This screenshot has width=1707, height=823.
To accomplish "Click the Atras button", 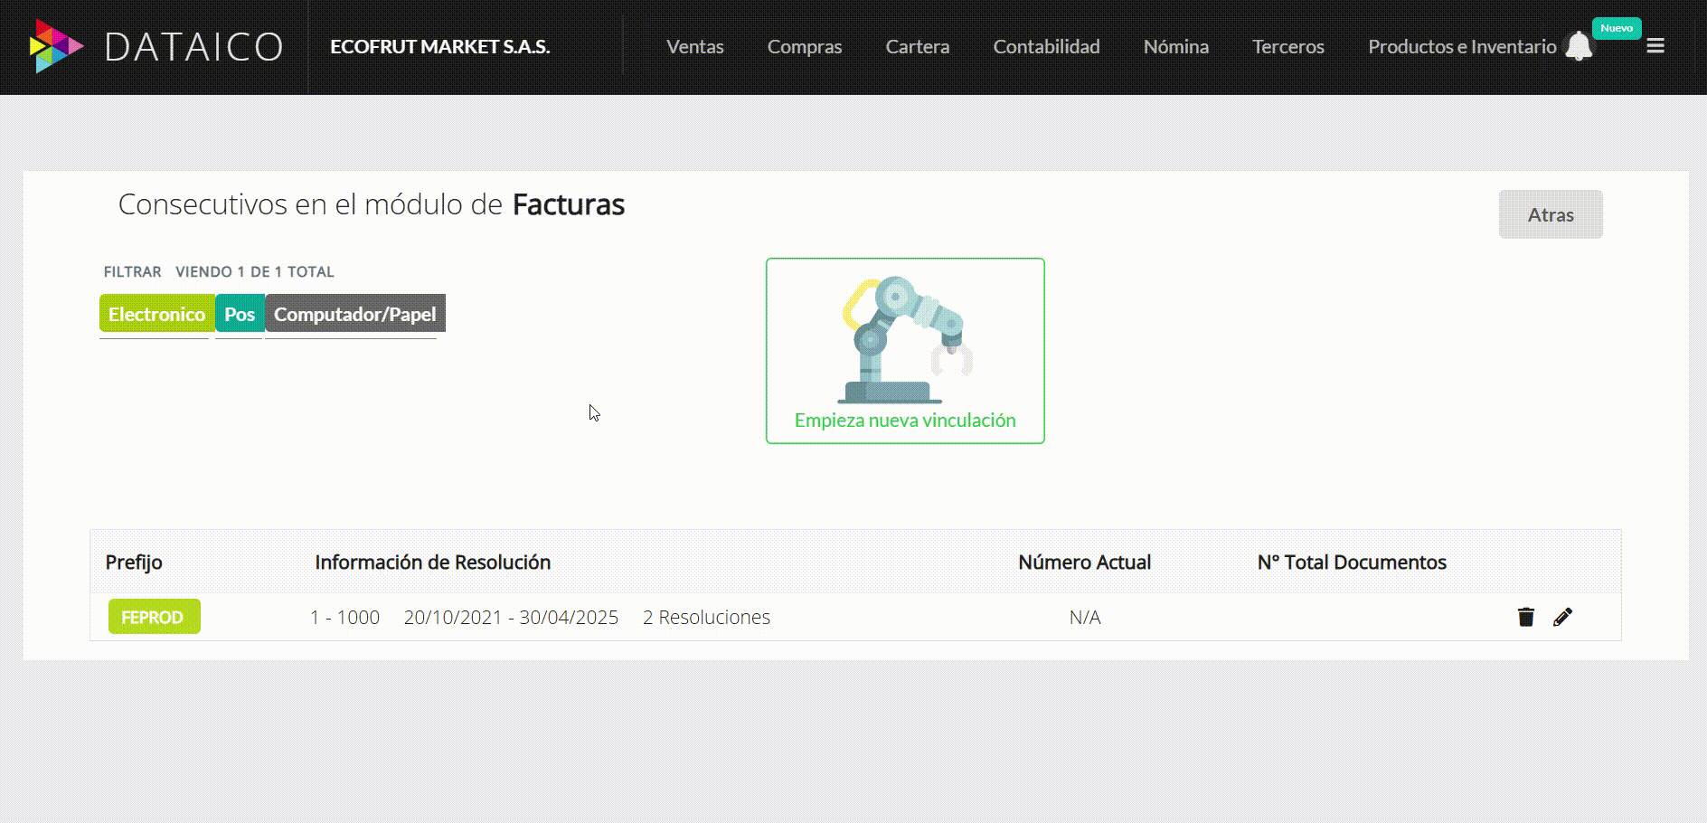I will click(x=1550, y=214).
